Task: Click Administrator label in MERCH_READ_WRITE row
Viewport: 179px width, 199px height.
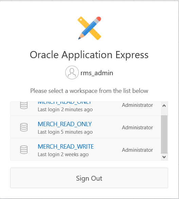Action: [x=138, y=150]
